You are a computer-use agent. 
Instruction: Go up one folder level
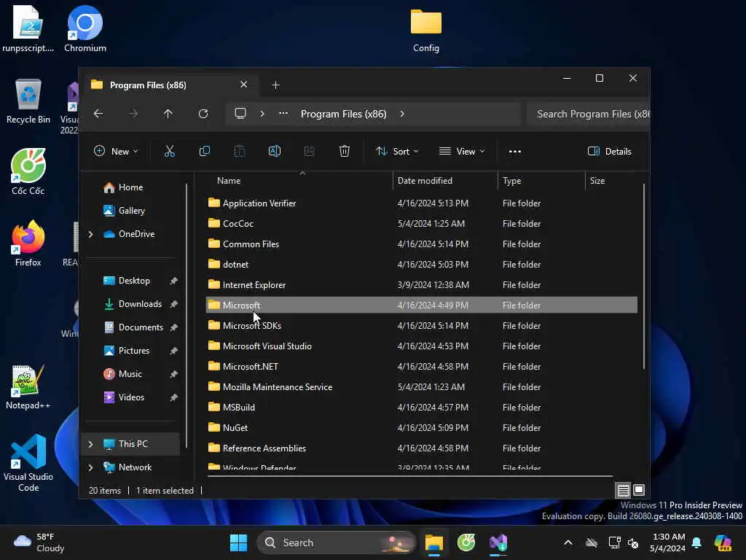tap(168, 114)
